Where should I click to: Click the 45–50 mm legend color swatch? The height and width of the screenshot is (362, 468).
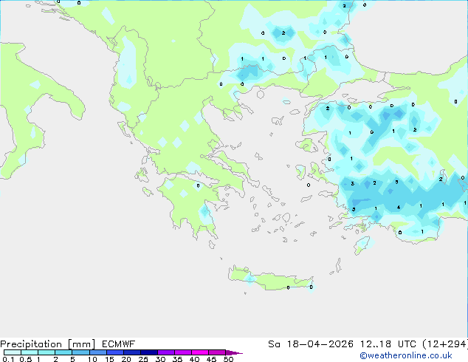[217, 352]
